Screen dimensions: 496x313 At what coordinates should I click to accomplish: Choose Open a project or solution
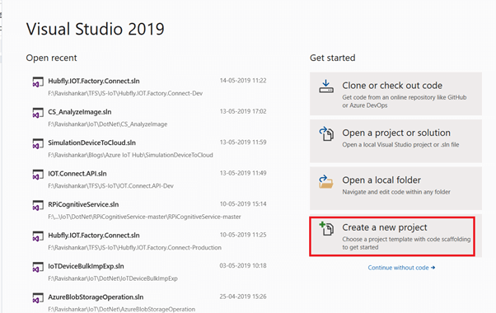click(395, 141)
